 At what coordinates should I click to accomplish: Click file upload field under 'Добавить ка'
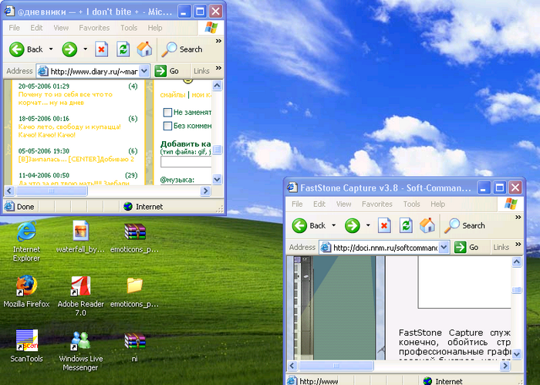click(186, 162)
